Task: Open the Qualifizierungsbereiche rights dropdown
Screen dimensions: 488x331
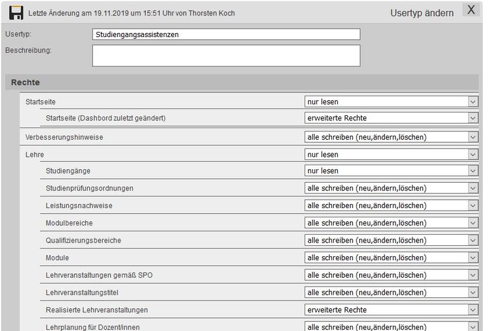Action: 391,240
